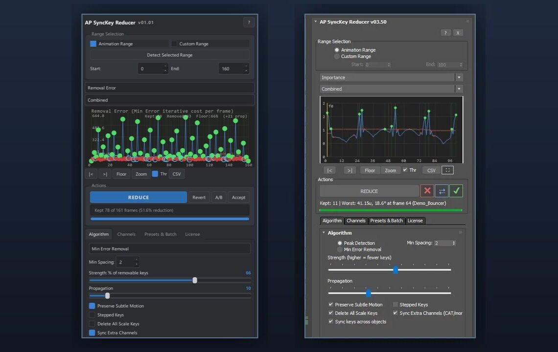Toggle Preserve Subtle Motion in v03.50

(331, 305)
